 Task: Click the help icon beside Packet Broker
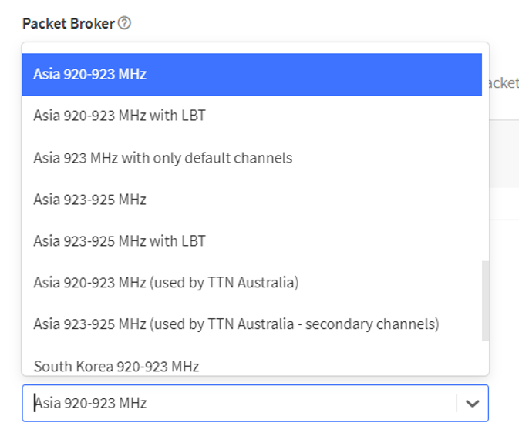[124, 23]
